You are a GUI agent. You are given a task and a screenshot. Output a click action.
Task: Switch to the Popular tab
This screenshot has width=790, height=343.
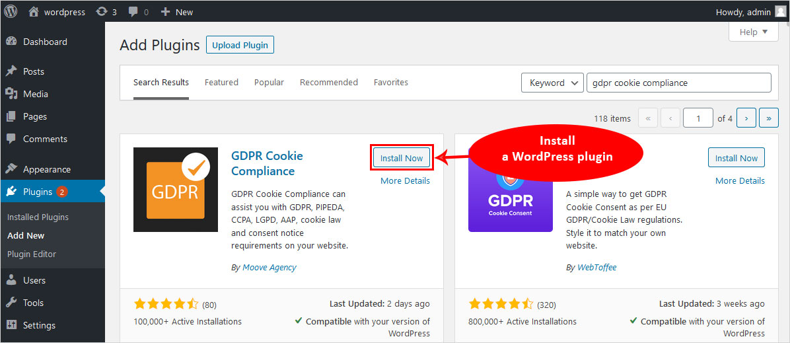(269, 83)
